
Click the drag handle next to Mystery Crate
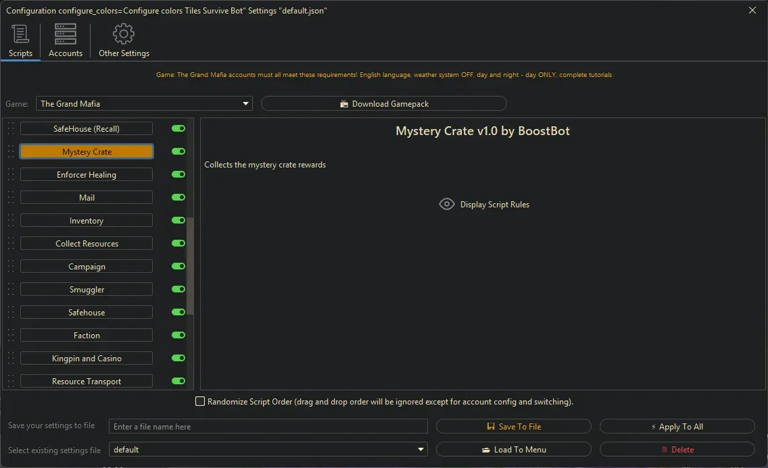[11, 151]
